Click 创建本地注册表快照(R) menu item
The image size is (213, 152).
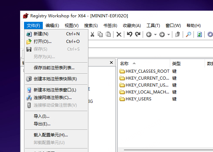(x=55, y=79)
